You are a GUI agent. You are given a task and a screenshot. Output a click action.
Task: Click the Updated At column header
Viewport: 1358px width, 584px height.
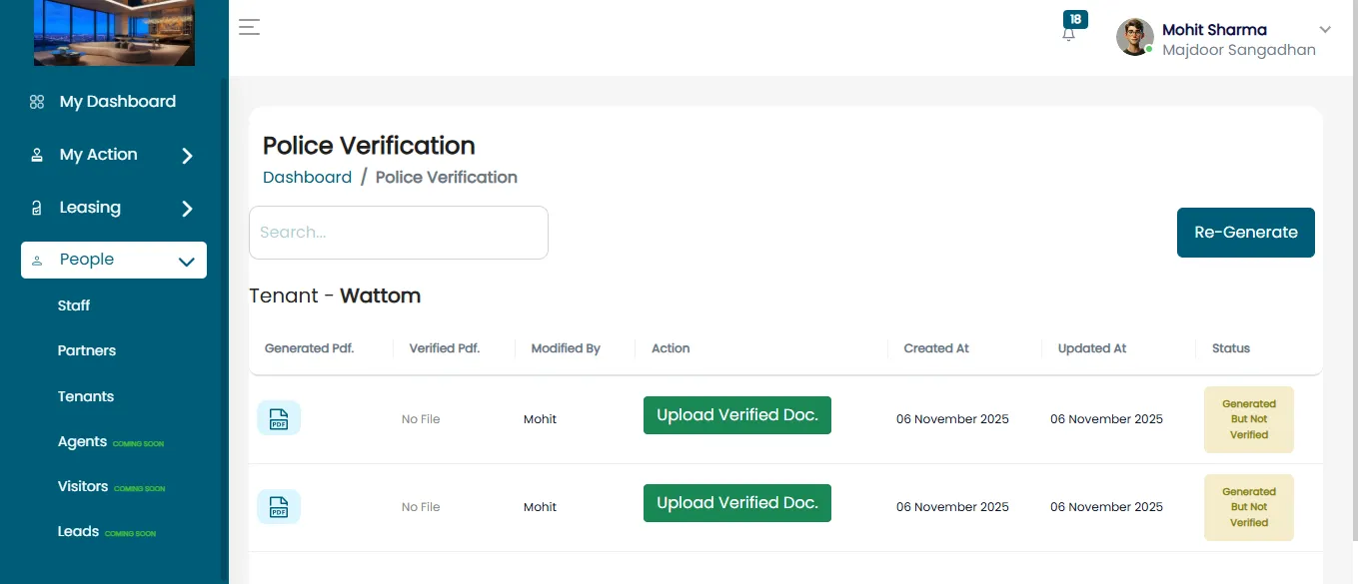point(1092,348)
